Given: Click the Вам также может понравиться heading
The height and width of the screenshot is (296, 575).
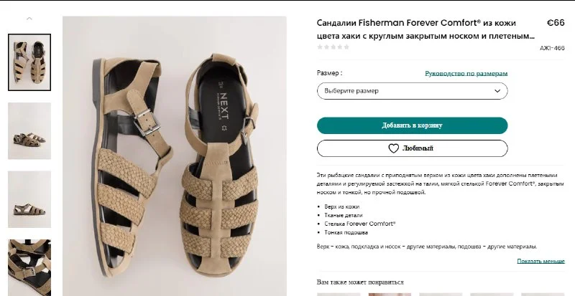Looking at the screenshot, I should coord(360,282).
